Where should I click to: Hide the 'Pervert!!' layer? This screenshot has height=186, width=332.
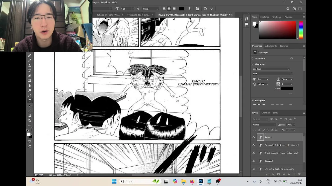tap(254, 161)
